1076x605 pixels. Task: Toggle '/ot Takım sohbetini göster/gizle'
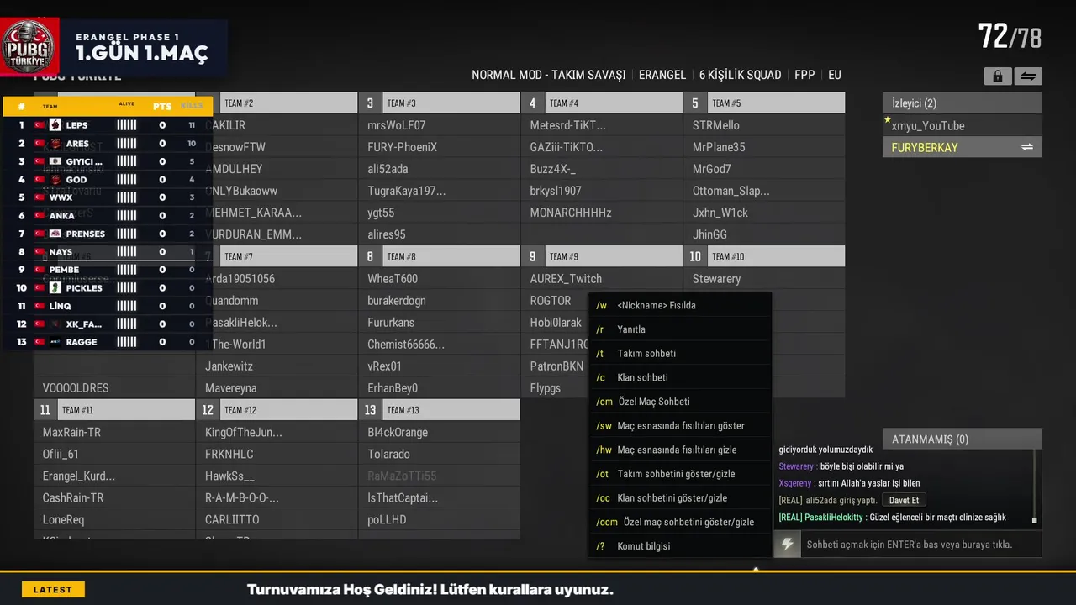(679, 474)
